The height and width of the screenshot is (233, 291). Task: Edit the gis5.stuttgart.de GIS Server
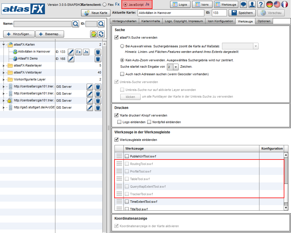(90, 108)
